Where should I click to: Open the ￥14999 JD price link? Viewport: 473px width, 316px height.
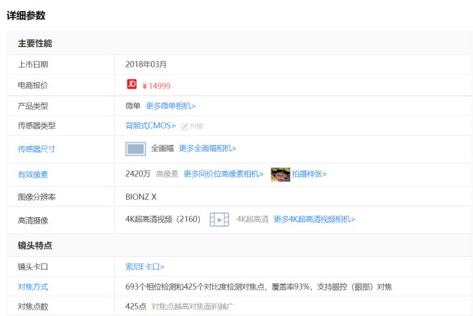coord(156,86)
